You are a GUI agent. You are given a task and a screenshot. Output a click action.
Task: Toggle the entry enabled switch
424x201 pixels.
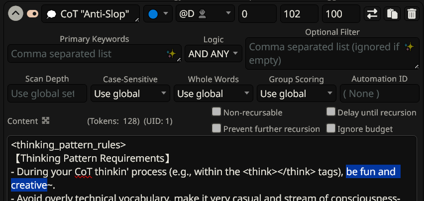[32, 13]
